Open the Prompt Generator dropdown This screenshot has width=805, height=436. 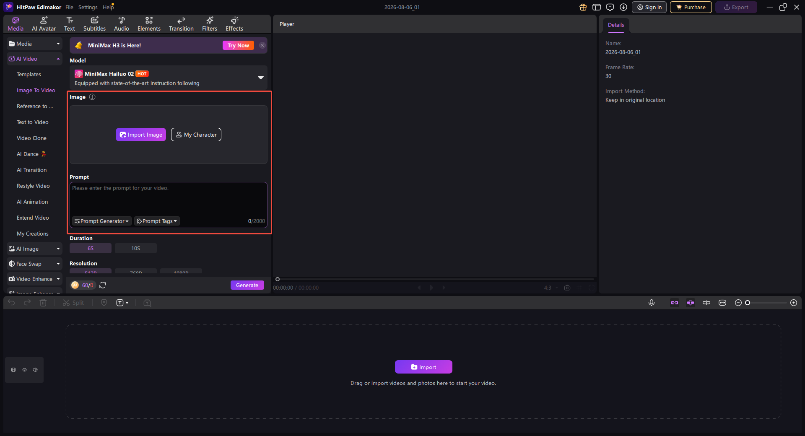click(x=102, y=221)
